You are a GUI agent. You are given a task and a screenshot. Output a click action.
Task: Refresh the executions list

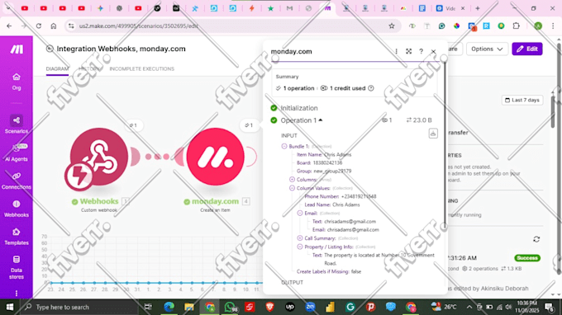pos(536,239)
